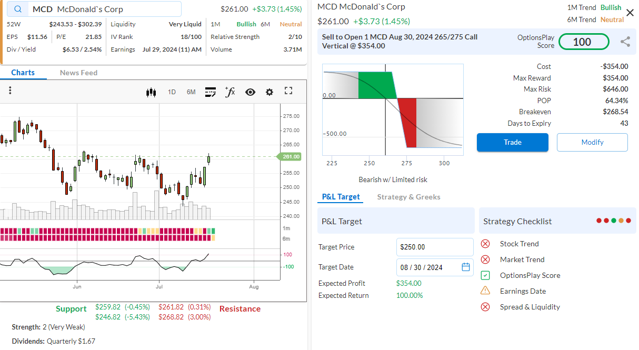639x350 pixels.
Task: Click the Stock Trend status icon
Action: [x=485, y=244]
